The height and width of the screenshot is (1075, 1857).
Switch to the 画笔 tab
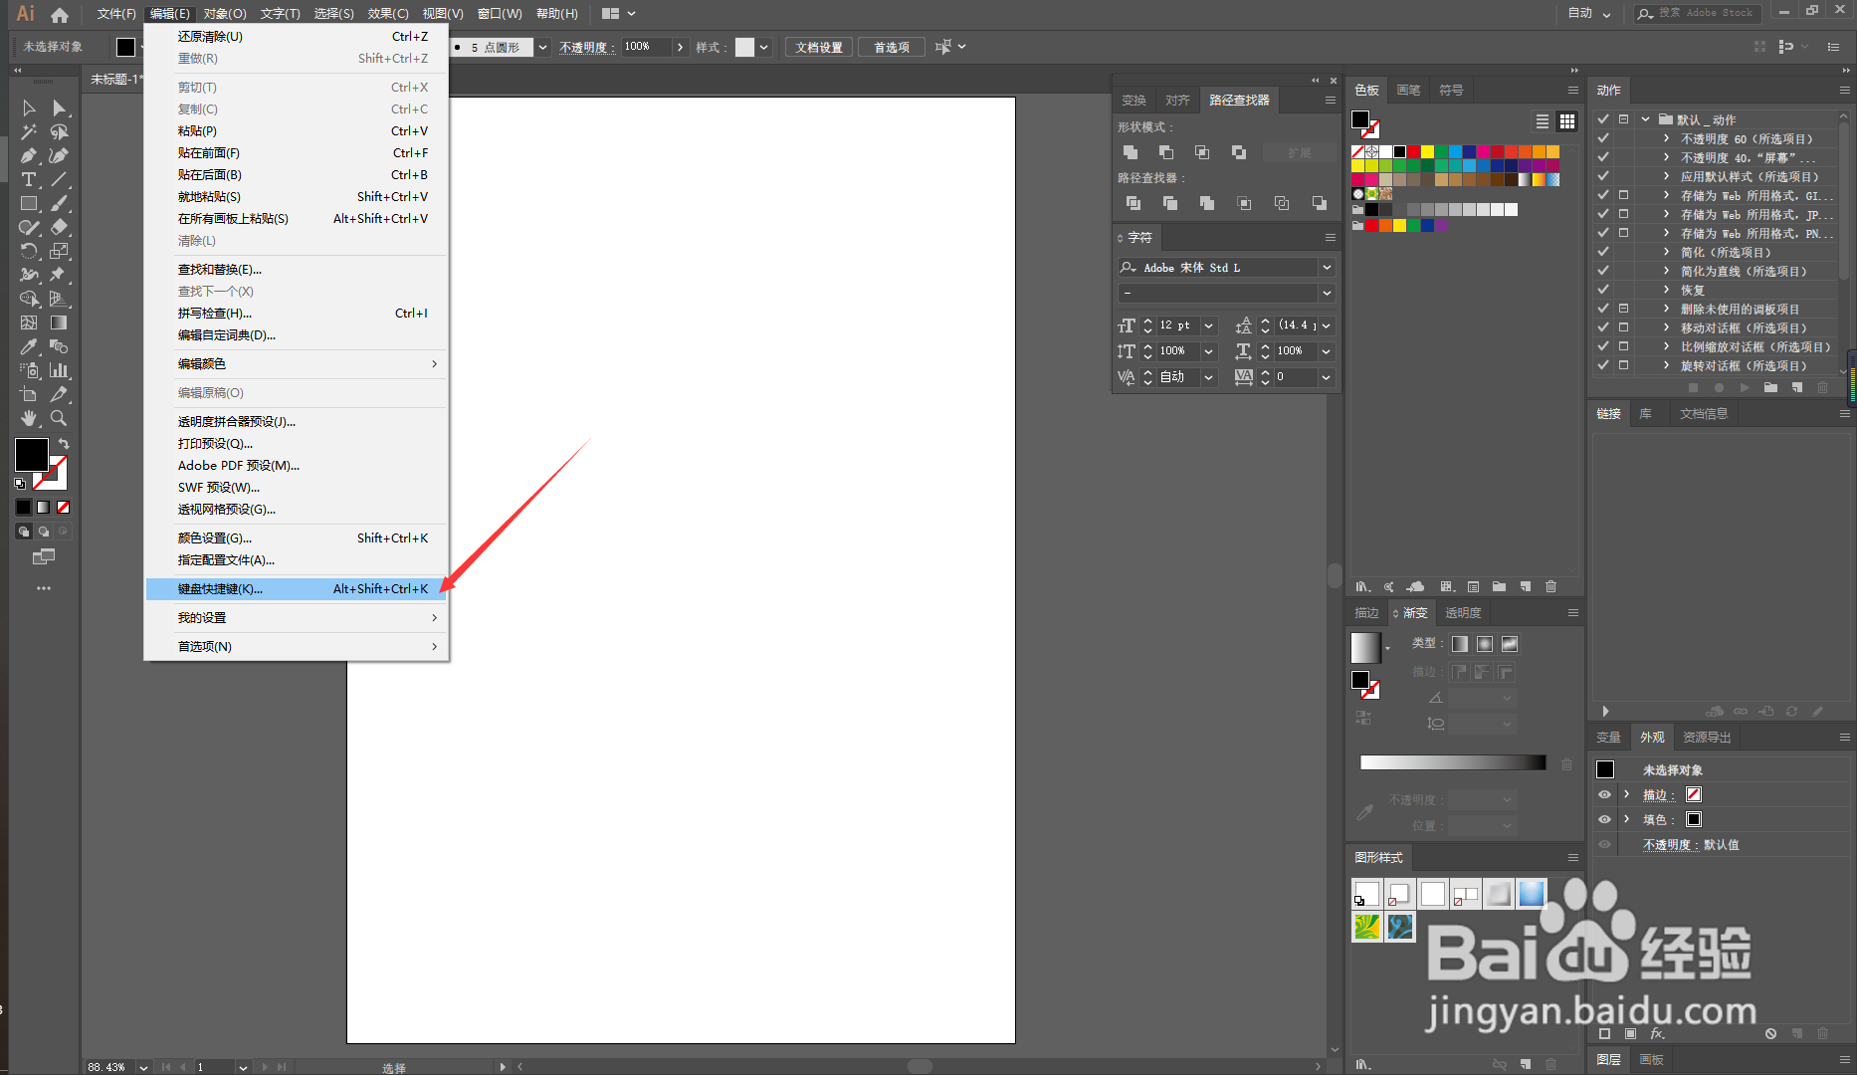(x=1408, y=91)
